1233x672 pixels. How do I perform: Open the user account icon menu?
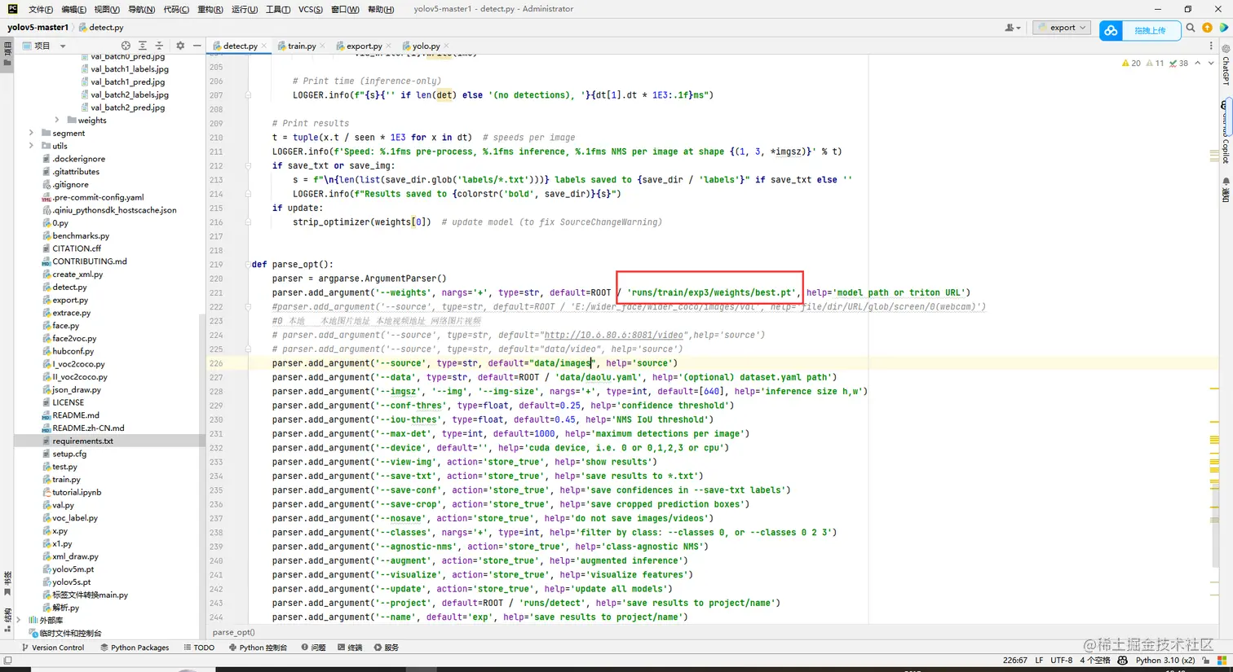[x=1012, y=28]
